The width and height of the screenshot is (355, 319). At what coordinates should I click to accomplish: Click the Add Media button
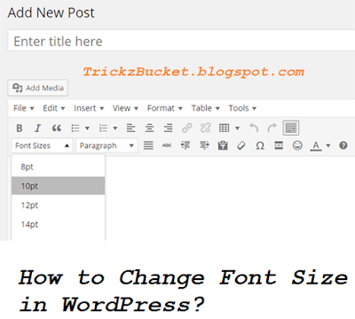[38, 88]
